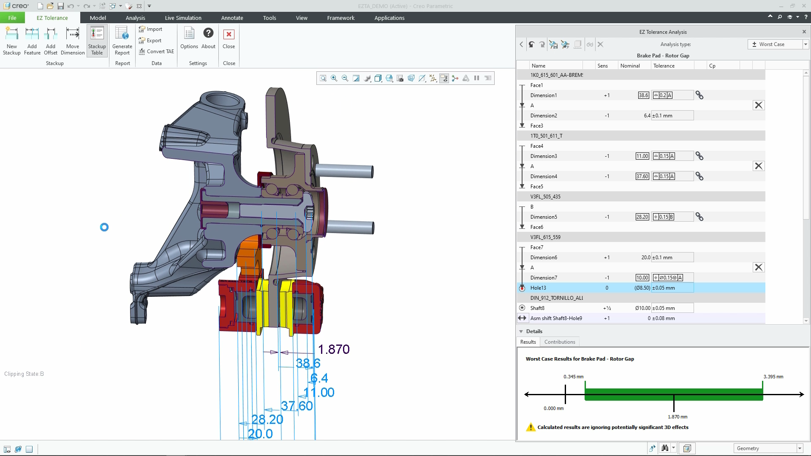811x456 pixels.
Task: Activate the Move Dimension tool
Action: click(x=73, y=41)
